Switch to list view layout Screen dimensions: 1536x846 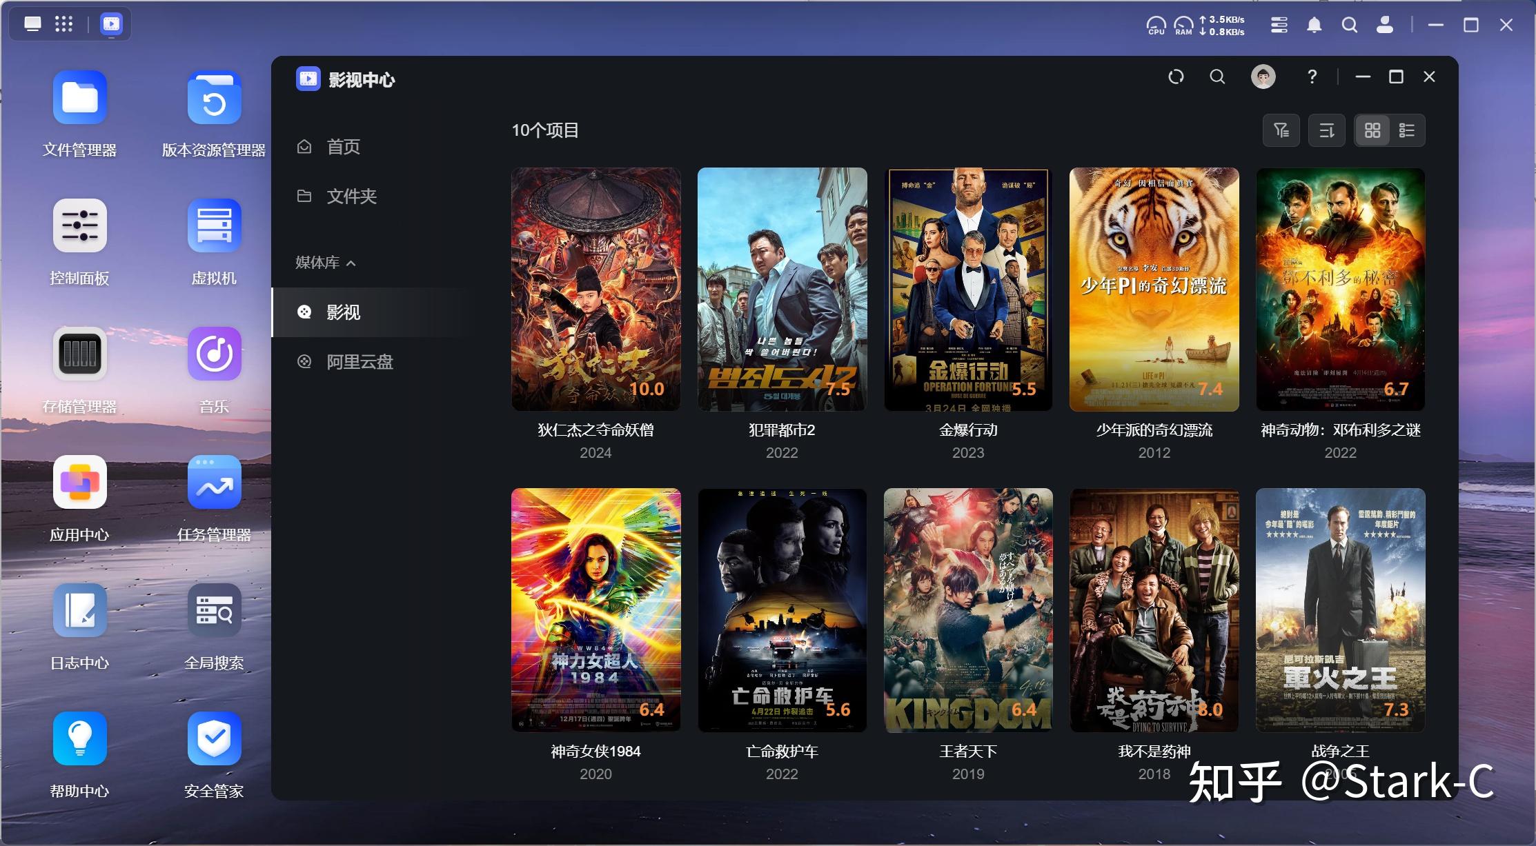[1408, 130]
